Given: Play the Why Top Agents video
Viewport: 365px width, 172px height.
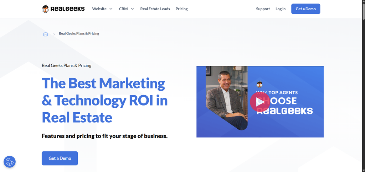Looking at the screenshot, I should (260, 102).
